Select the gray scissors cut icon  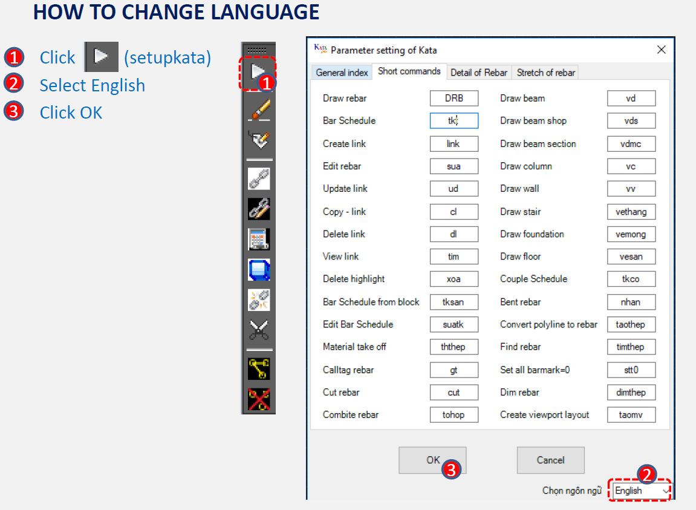259,330
